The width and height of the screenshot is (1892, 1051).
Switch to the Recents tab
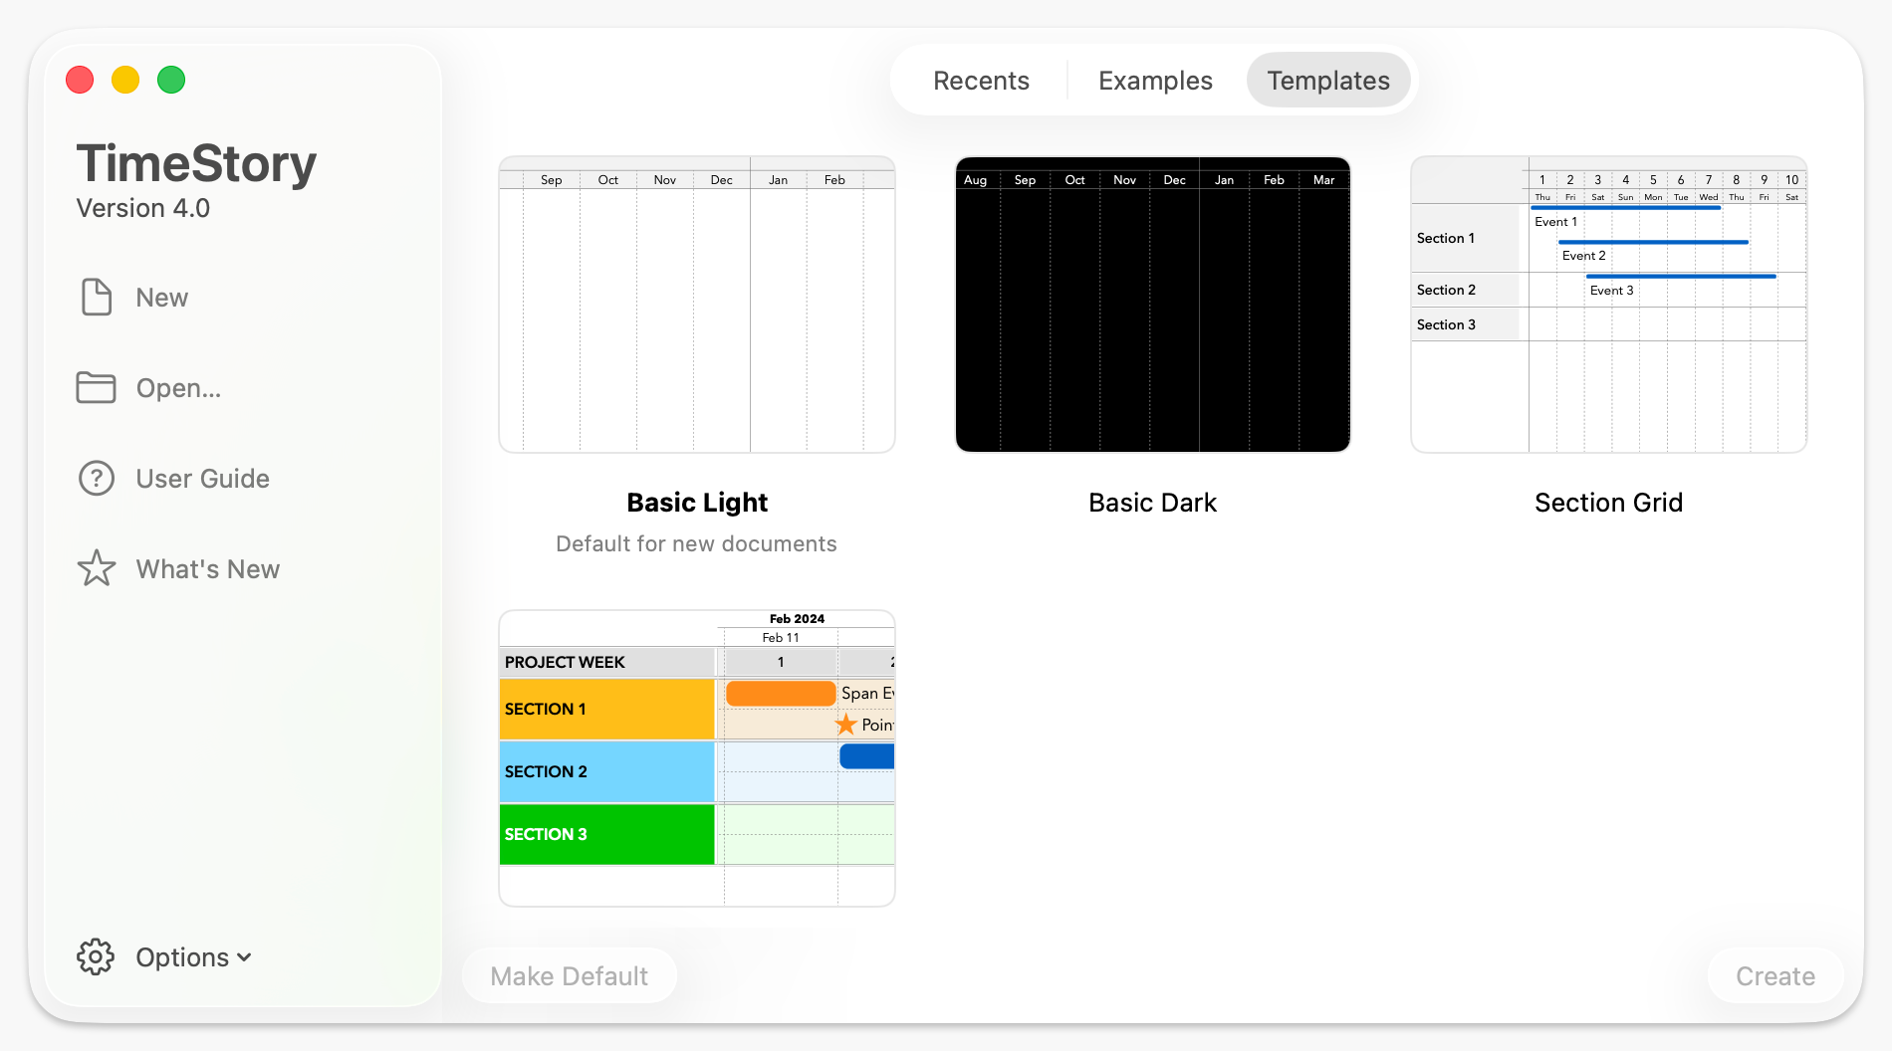[x=981, y=80]
